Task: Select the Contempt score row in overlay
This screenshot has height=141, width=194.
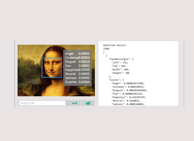Action: 77,58
